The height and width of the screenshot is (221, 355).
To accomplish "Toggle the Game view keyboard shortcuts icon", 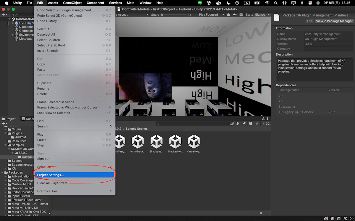I will (x=241, y=15).
